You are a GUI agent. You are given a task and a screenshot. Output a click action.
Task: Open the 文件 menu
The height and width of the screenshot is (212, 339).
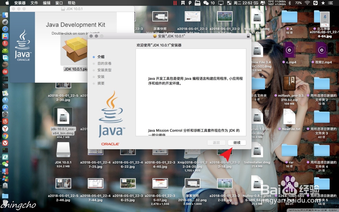click(x=34, y=3)
